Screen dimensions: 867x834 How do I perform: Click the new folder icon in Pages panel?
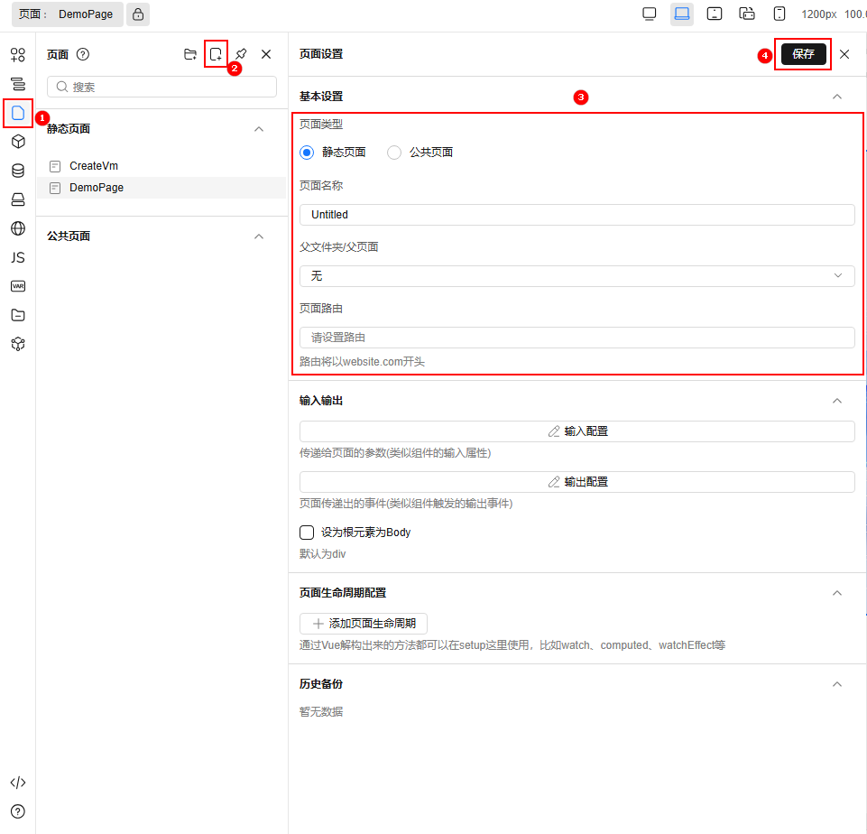tap(190, 54)
